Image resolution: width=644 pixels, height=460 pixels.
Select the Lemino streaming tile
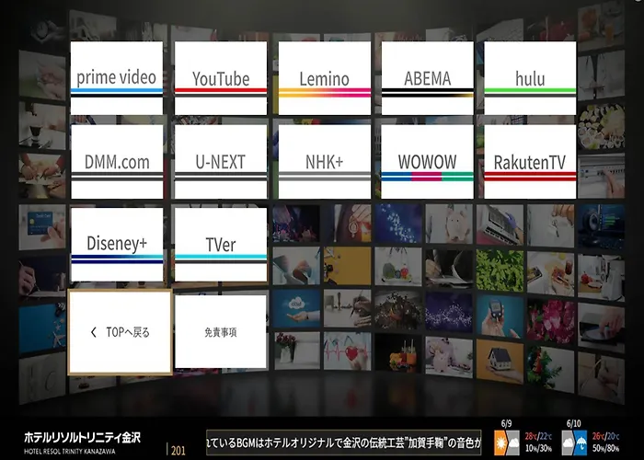coord(325,78)
